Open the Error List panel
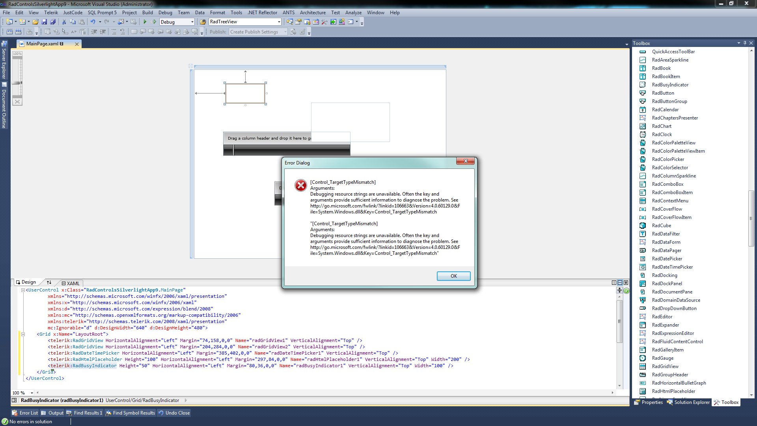This screenshot has height=426, width=757. pyautogui.click(x=25, y=413)
